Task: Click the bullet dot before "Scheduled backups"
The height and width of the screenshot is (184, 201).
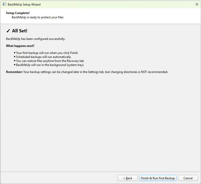Action: click(x=15, y=57)
